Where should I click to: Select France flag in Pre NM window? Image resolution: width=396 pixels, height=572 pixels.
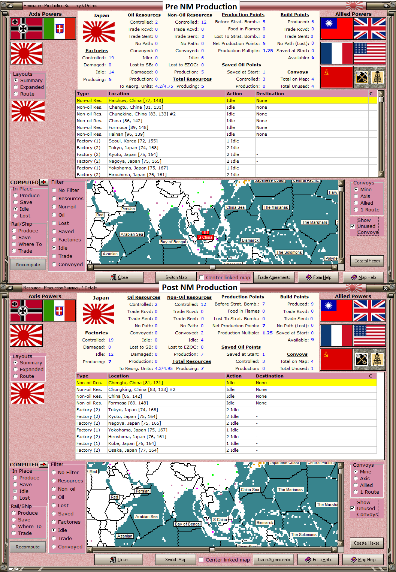tap(337, 53)
